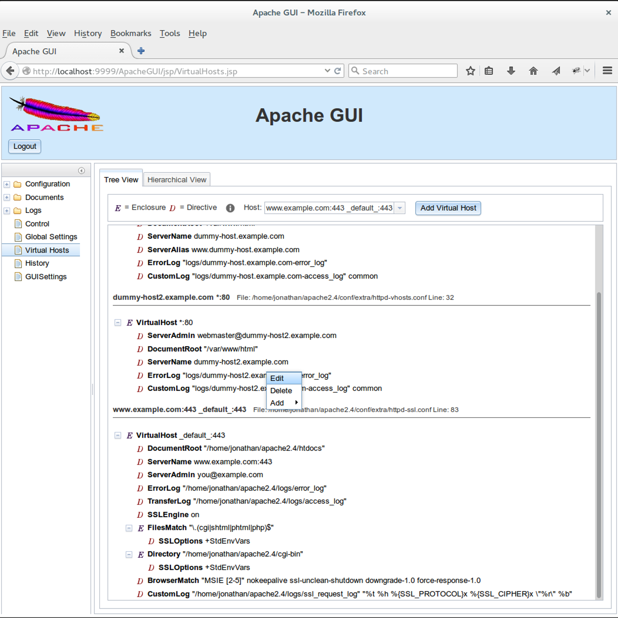Image resolution: width=618 pixels, height=618 pixels.
Task: Open the bookmarks list icon
Action: tap(489, 71)
